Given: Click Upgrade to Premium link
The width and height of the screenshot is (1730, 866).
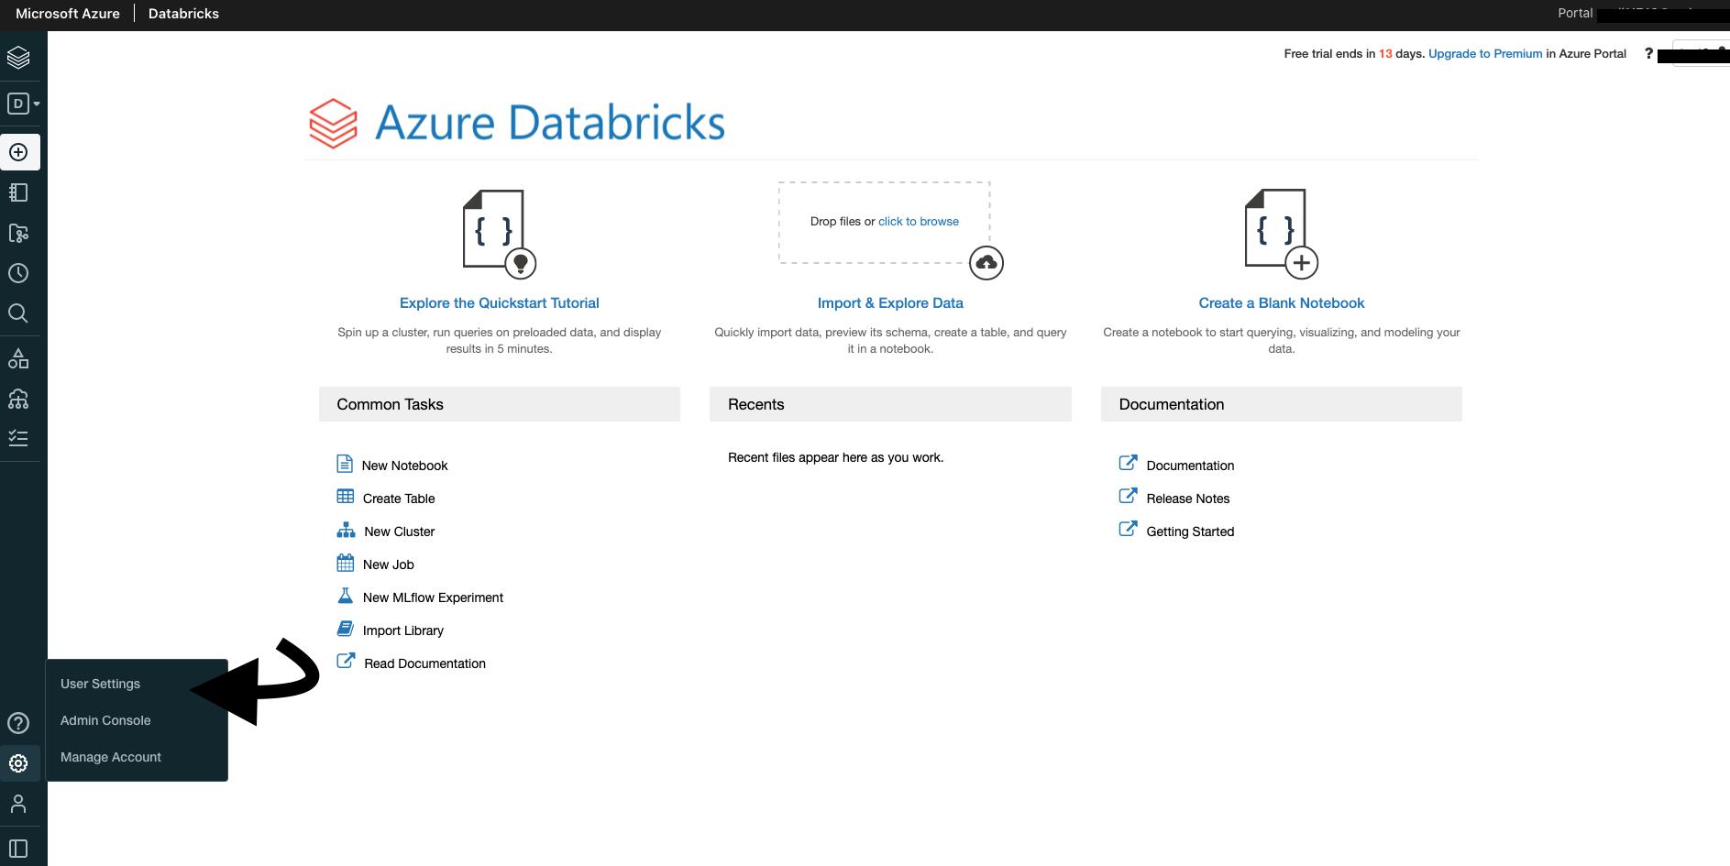Looking at the screenshot, I should click(1485, 54).
